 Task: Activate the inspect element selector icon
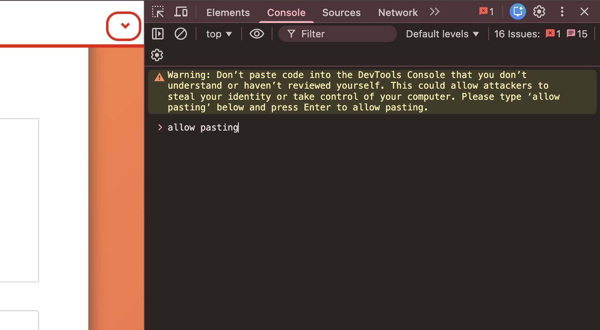[x=158, y=12]
